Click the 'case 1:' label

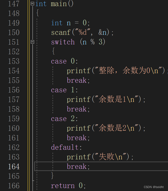64,90
